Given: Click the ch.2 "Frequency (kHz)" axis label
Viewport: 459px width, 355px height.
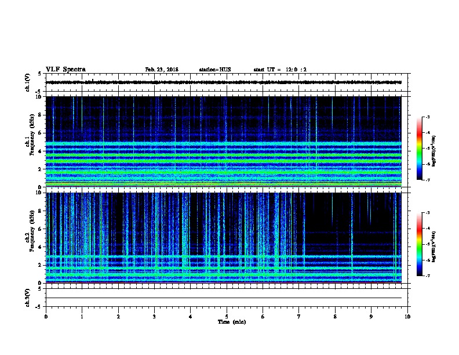Looking at the screenshot, I should pos(32,231).
